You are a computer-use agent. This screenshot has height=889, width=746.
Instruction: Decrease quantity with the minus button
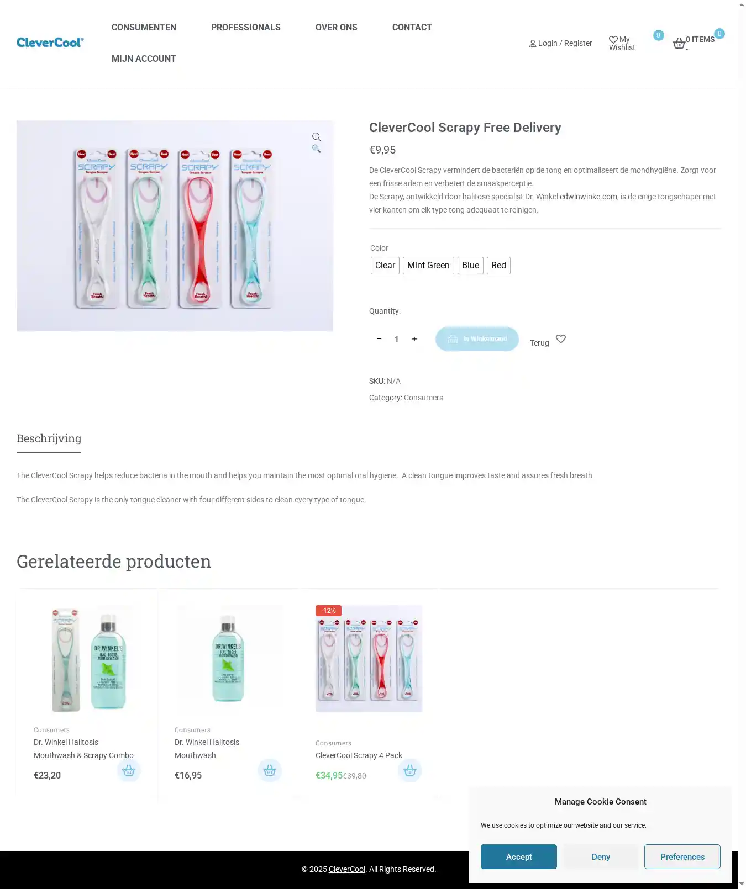tap(379, 339)
